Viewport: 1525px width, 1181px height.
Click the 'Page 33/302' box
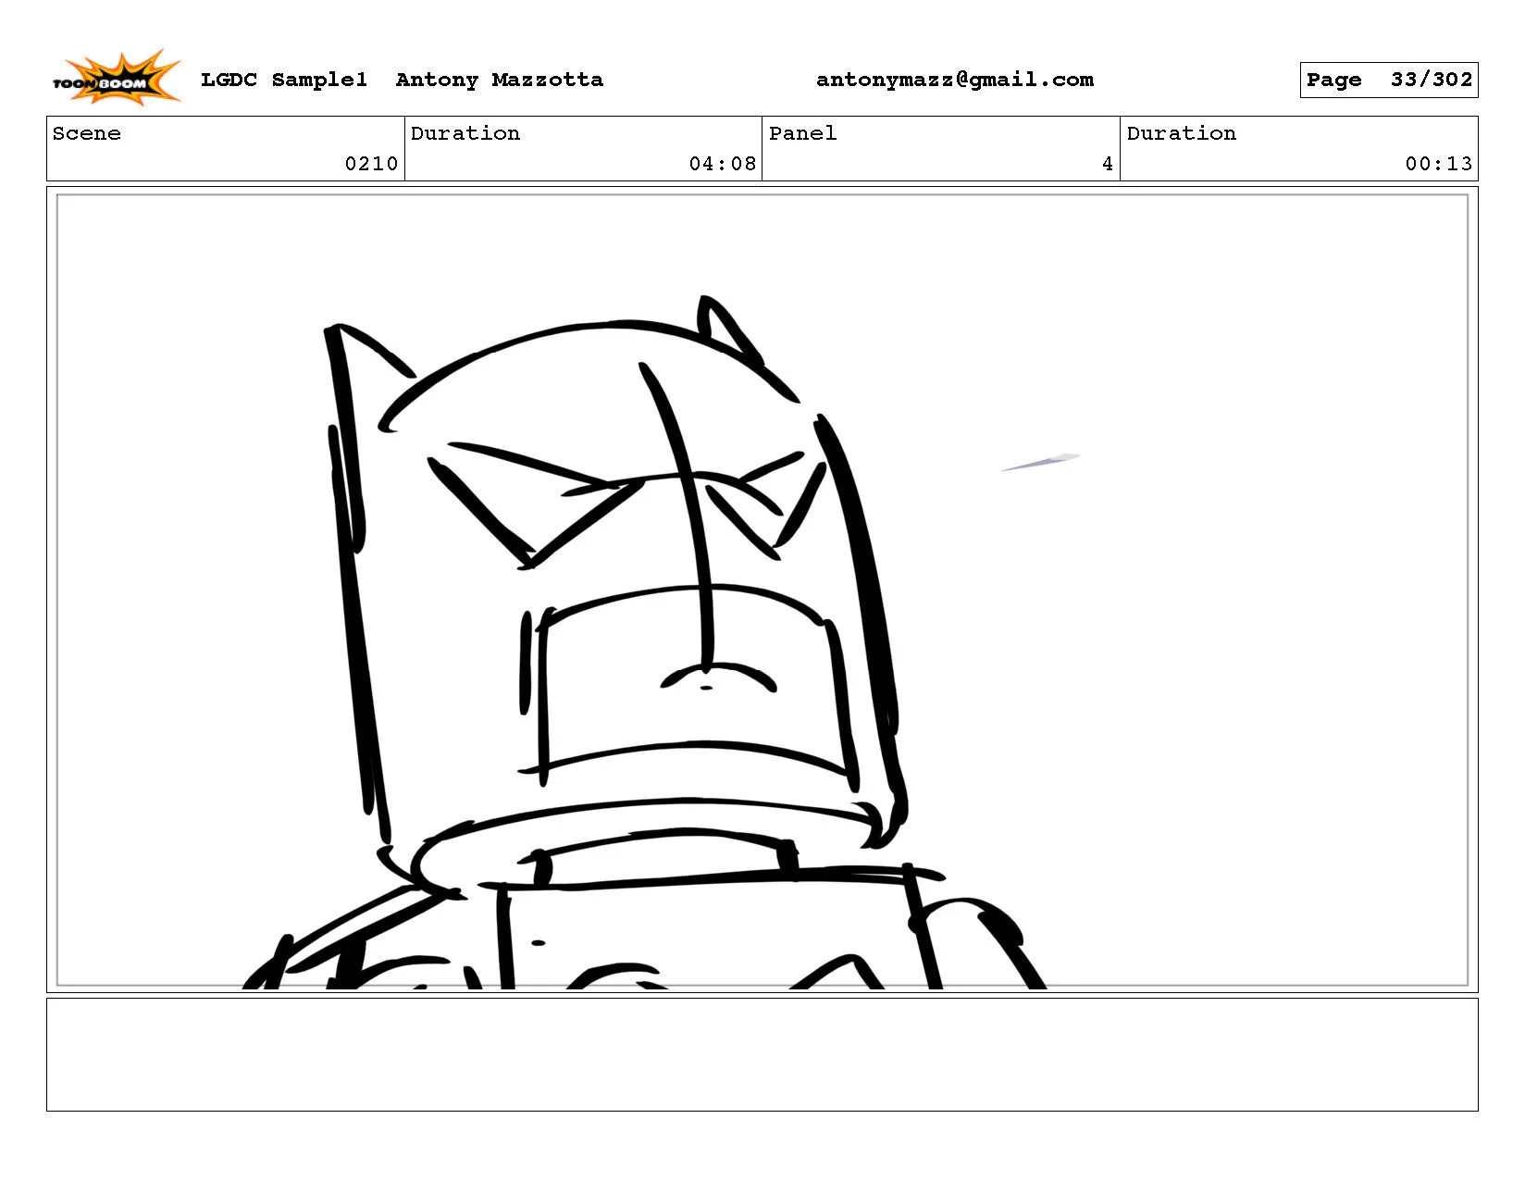click(x=1389, y=80)
